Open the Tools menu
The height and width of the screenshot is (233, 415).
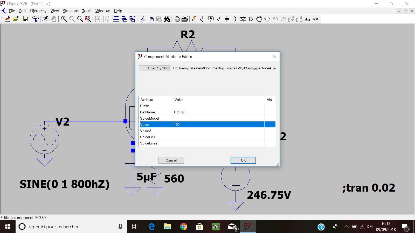click(x=87, y=11)
